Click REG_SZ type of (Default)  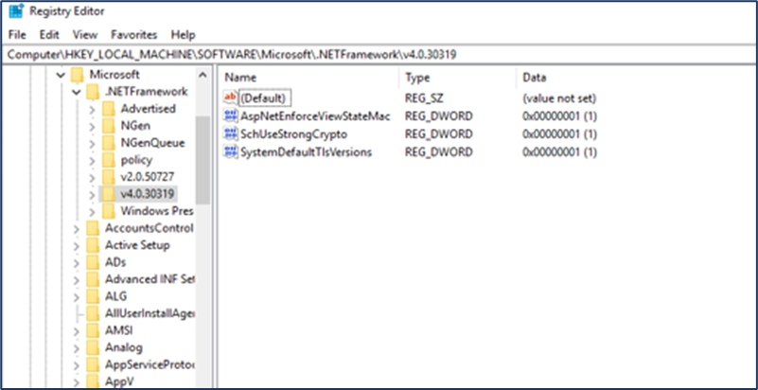click(x=424, y=98)
